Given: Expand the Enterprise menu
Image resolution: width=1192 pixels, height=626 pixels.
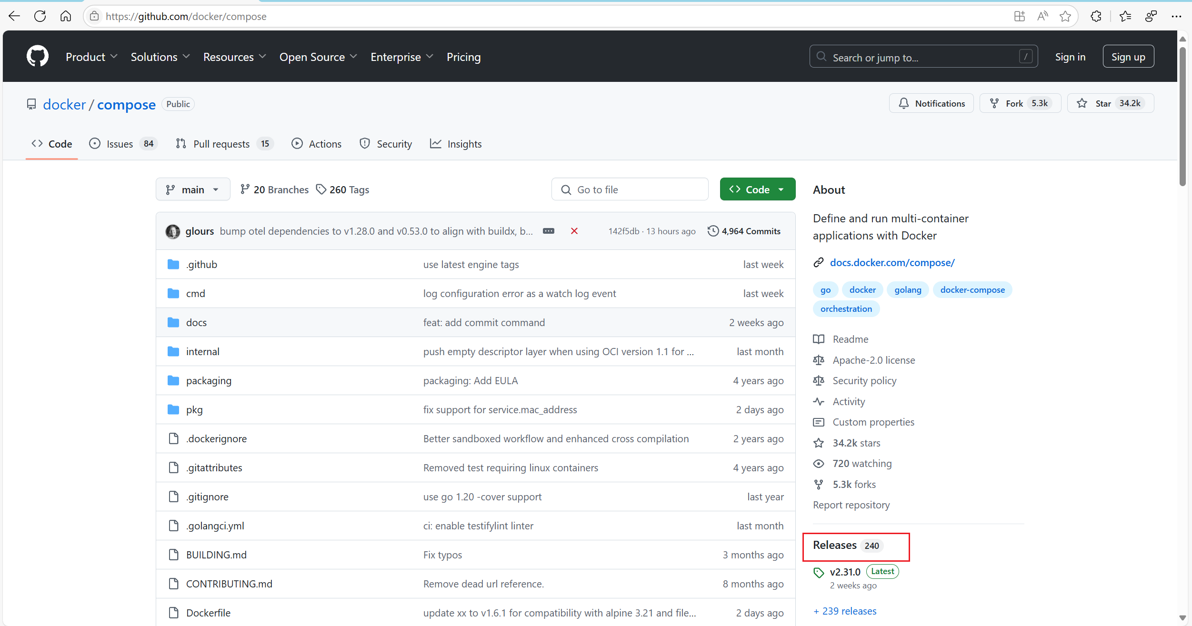Looking at the screenshot, I should pos(402,57).
